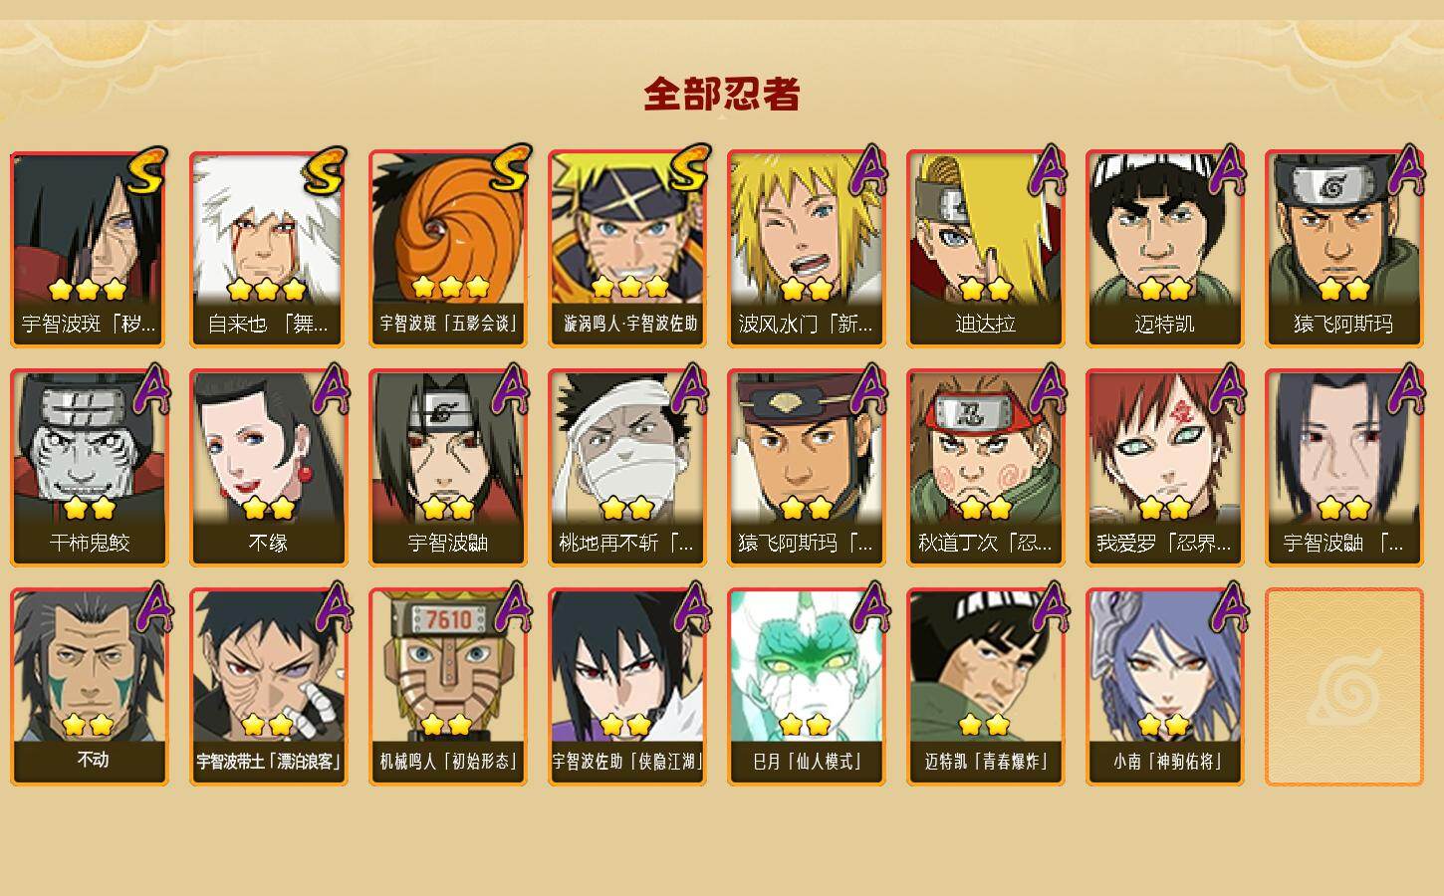Click the 宇智波斑「五影会谈」 card
This screenshot has height=896, width=1444.
pos(447,249)
